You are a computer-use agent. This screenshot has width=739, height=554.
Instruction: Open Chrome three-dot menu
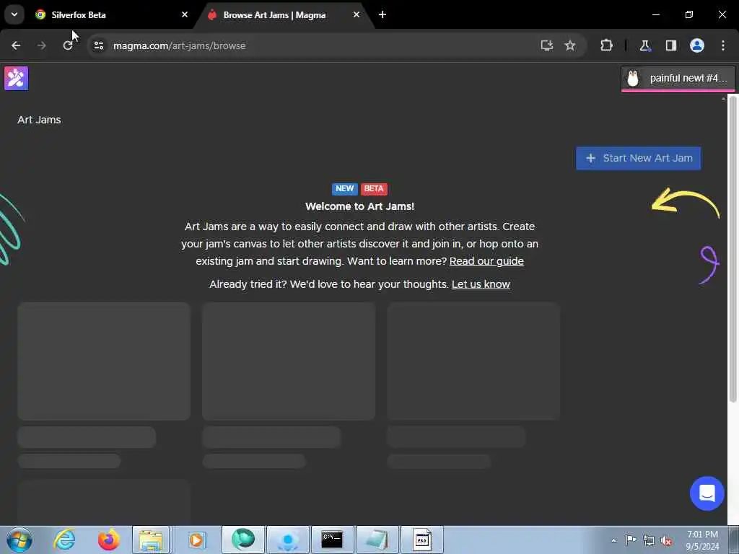[723, 45]
